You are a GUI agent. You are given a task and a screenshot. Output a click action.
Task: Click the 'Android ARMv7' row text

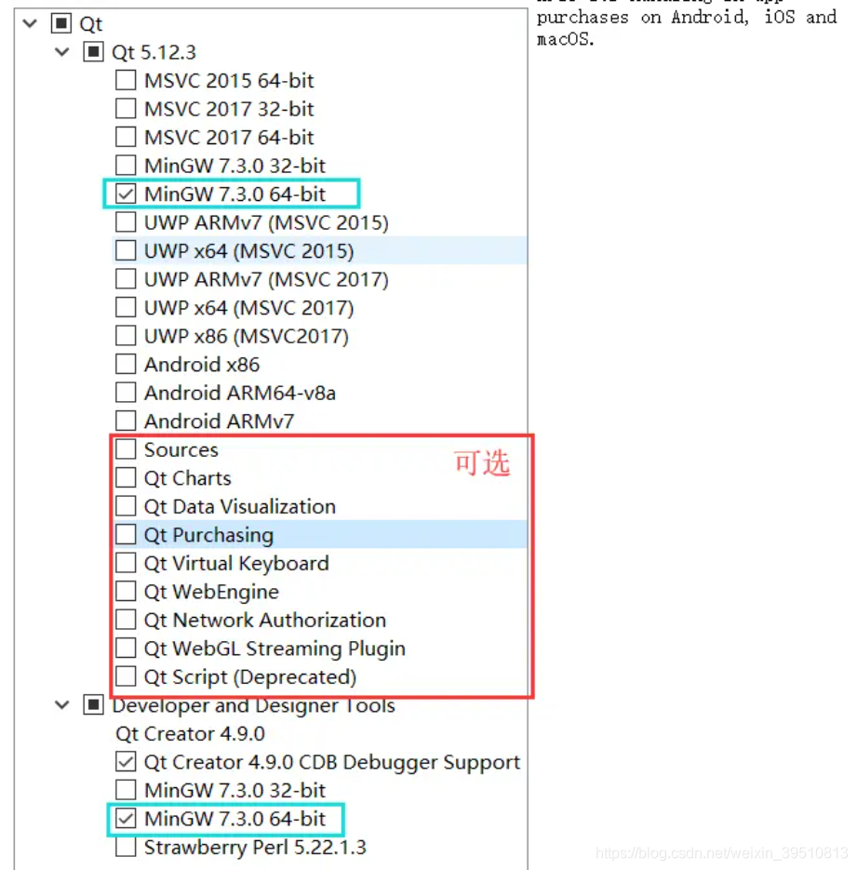pyautogui.click(x=219, y=422)
